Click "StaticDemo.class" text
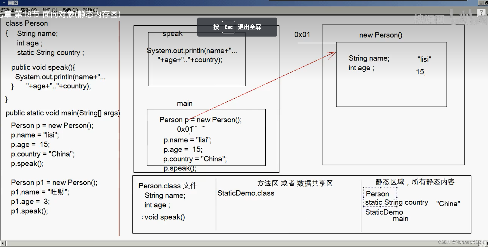 coord(246,193)
